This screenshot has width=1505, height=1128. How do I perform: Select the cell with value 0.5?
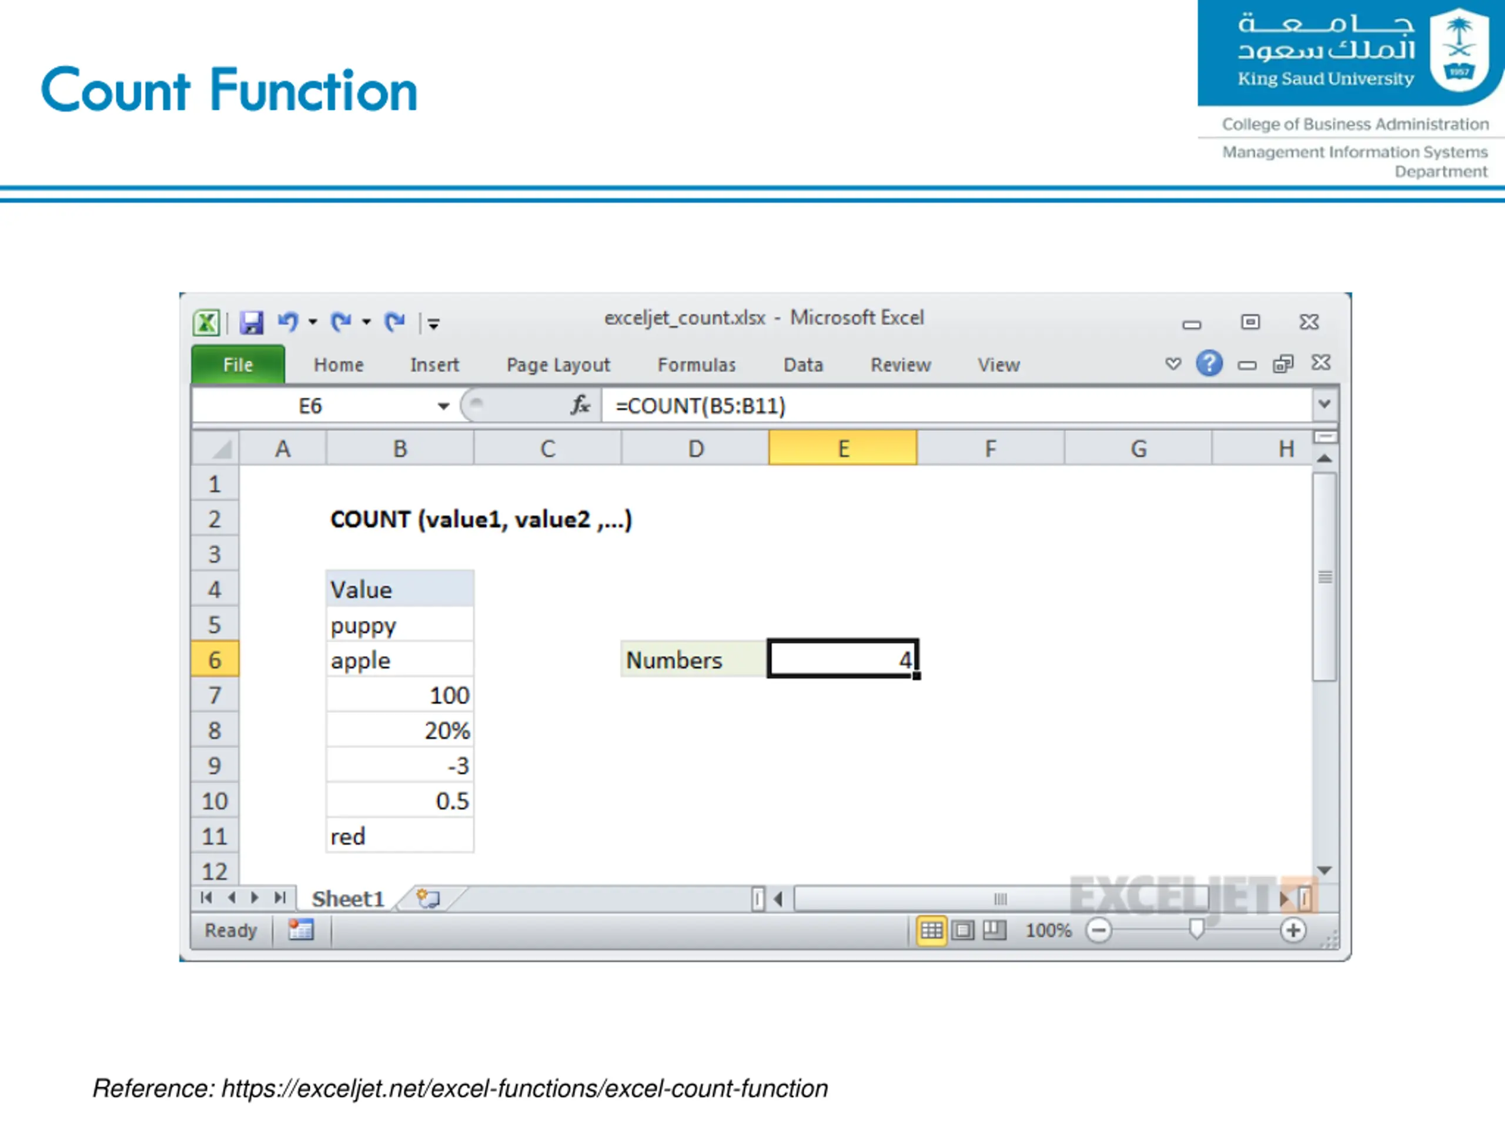point(400,800)
